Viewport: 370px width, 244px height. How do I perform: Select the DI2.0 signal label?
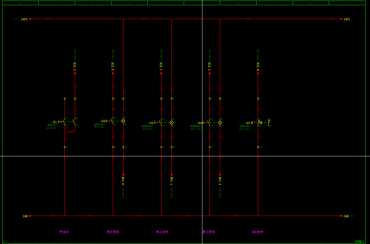(113, 67)
